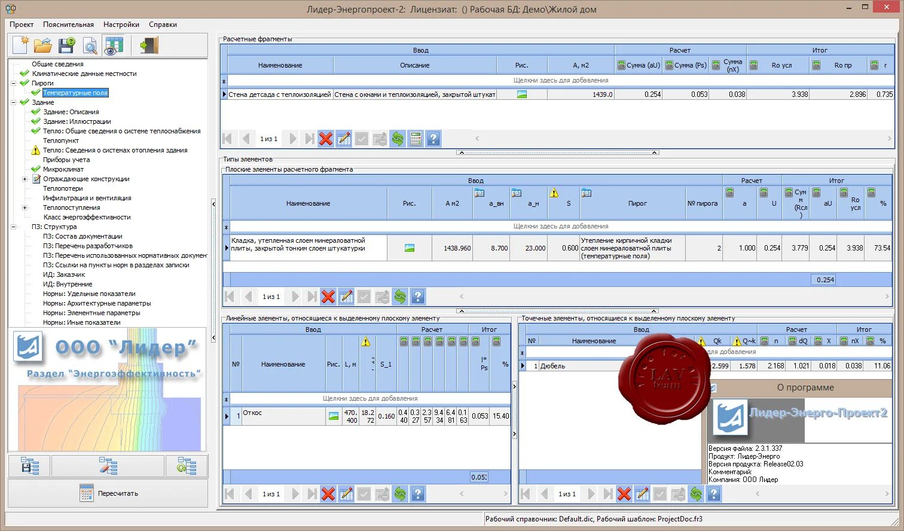904x531 pixels.
Task: Click 'Щелкни здесь для добавления' in Линейные элементы
Action: click(370, 398)
